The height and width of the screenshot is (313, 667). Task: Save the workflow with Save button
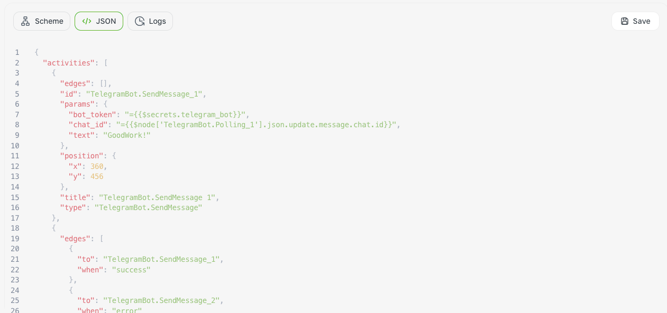(x=635, y=21)
